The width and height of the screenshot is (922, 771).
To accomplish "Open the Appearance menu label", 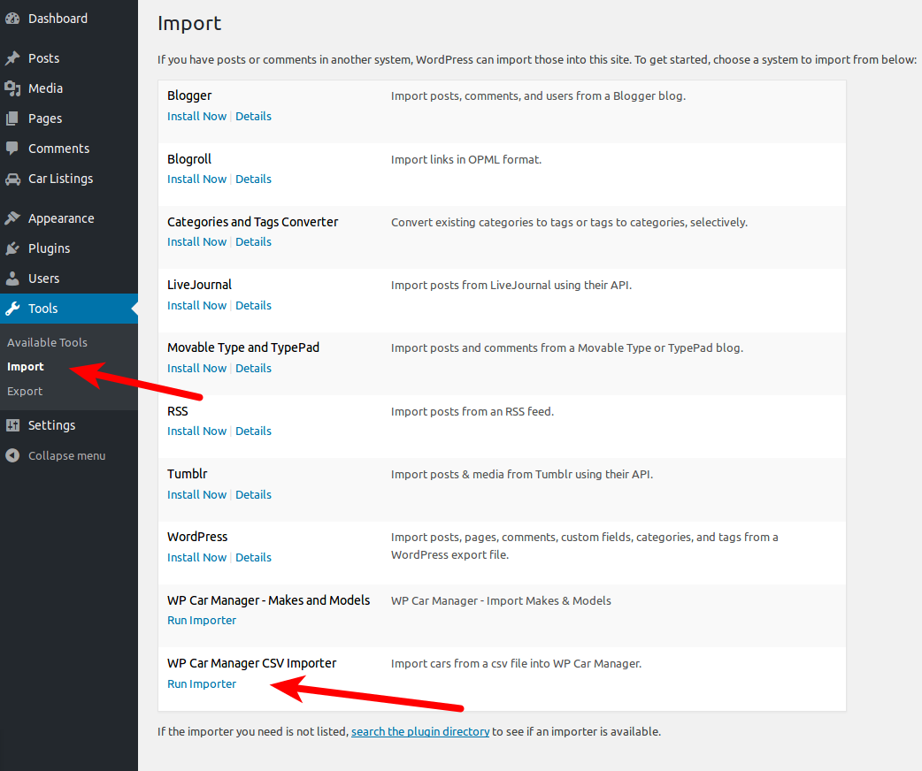I will (61, 218).
